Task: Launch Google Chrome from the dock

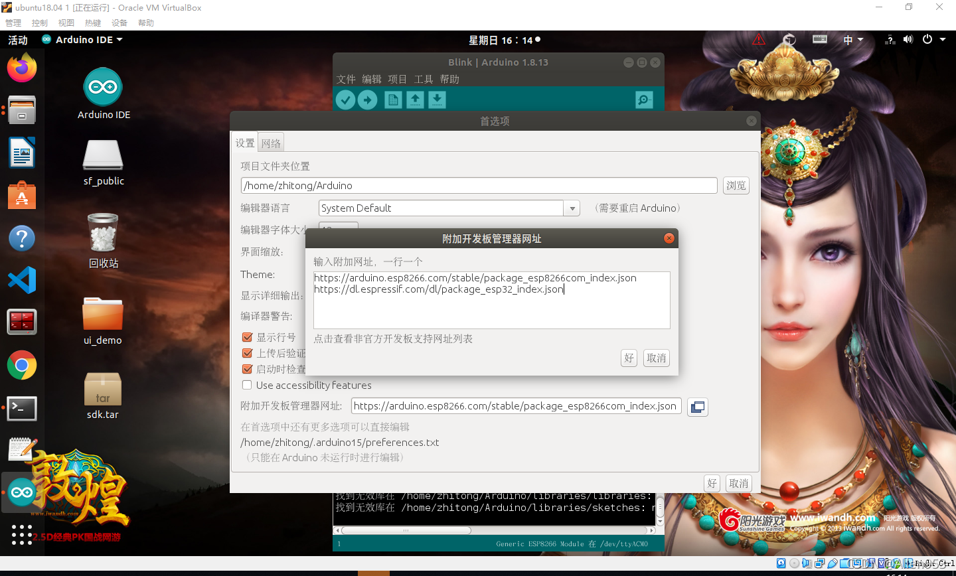Action: [x=22, y=365]
